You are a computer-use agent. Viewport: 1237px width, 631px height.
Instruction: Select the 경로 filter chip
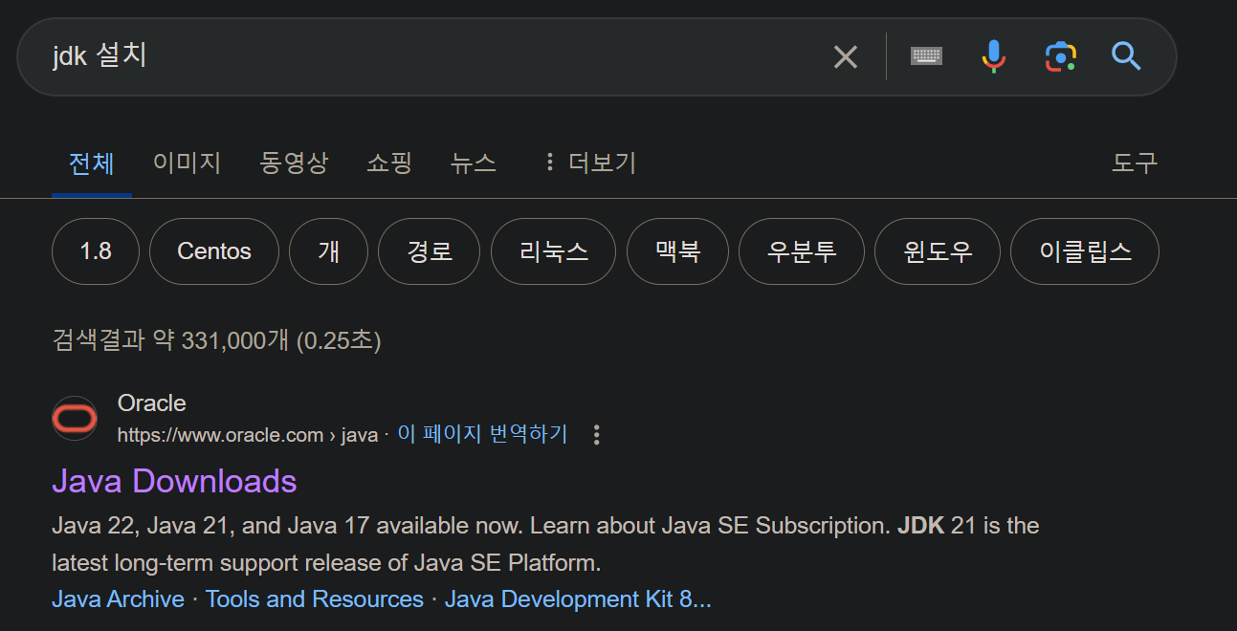coord(430,251)
